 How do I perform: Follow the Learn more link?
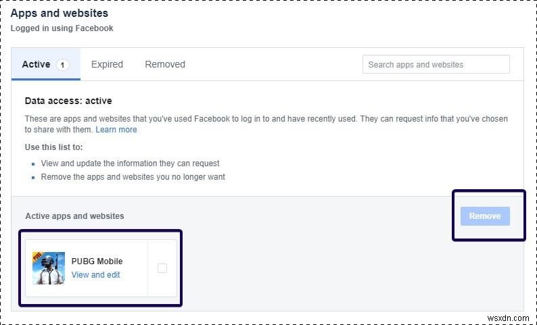[116, 130]
